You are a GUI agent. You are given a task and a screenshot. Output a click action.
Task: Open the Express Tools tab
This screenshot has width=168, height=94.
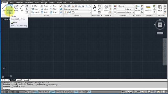click(62, 3)
